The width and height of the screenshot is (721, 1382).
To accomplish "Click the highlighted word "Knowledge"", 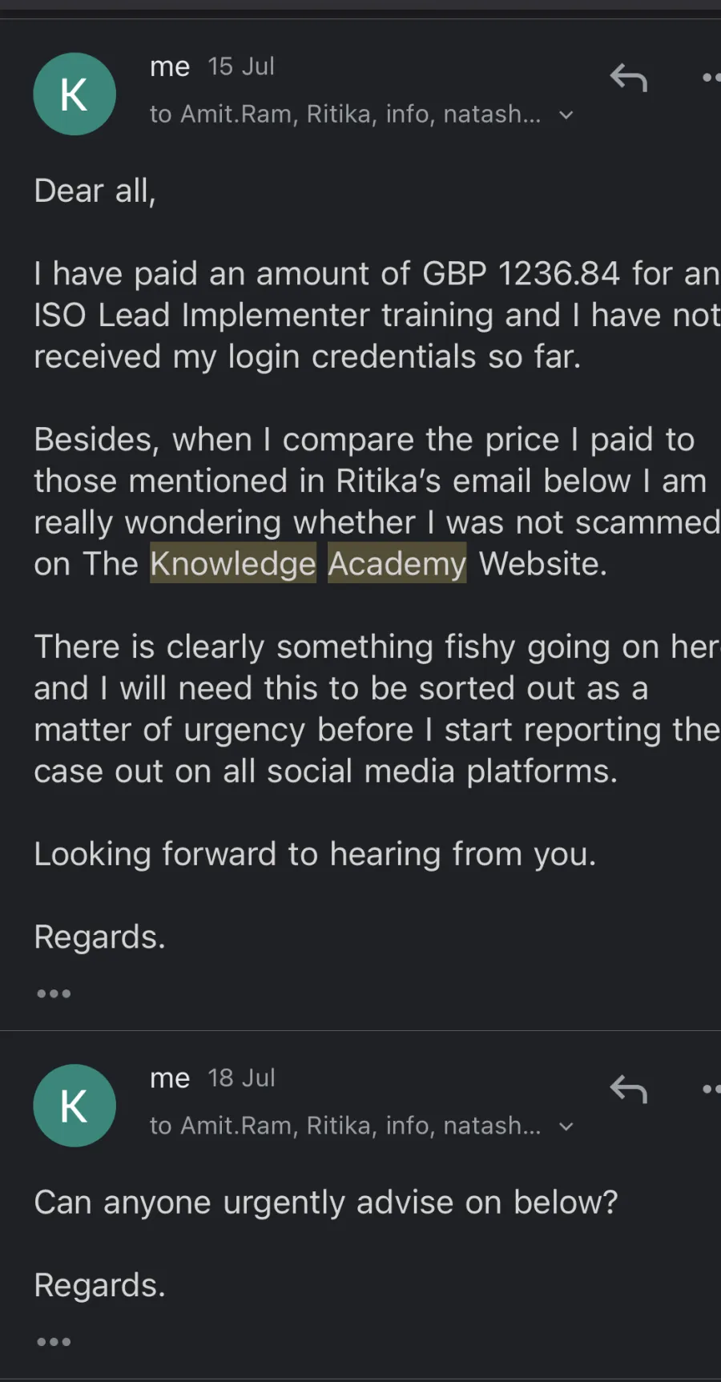I will pyautogui.click(x=233, y=564).
